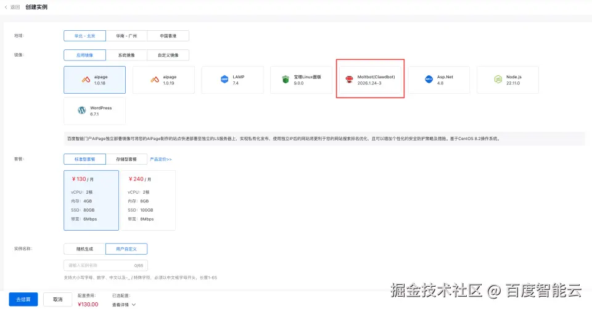Image resolution: width=592 pixels, height=309 pixels.
Task: Click the SSD: 80GB spec line
Action: click(x=83, y=210)
